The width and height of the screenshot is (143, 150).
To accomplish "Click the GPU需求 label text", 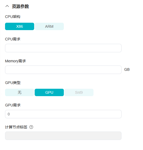I will tap(13, 105).
